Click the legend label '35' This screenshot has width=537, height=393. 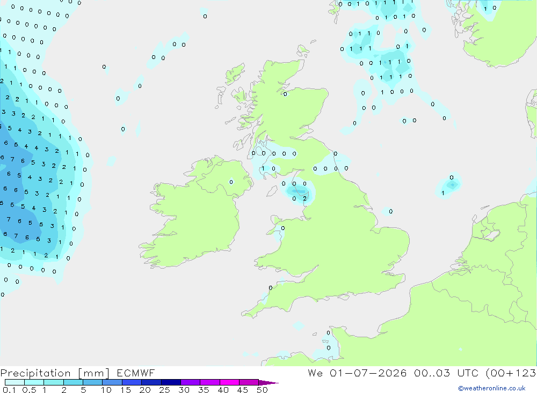pyautogui.click(x=204, y=390)
